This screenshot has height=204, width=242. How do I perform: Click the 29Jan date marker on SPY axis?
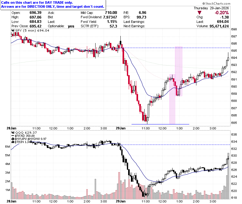coord(121,128)
